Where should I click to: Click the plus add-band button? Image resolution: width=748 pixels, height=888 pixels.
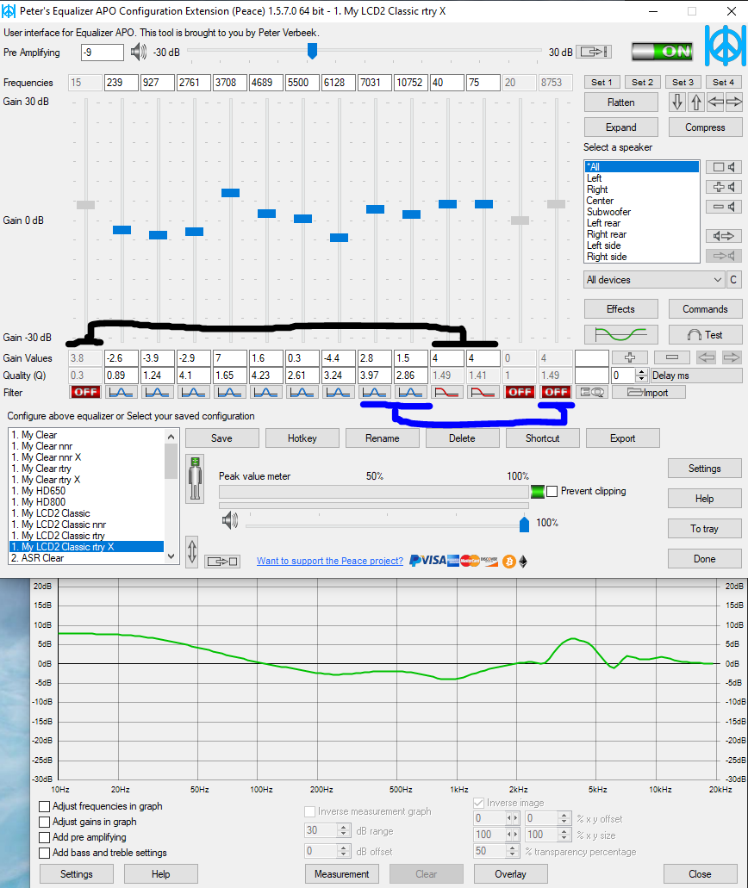pos(629,357)
